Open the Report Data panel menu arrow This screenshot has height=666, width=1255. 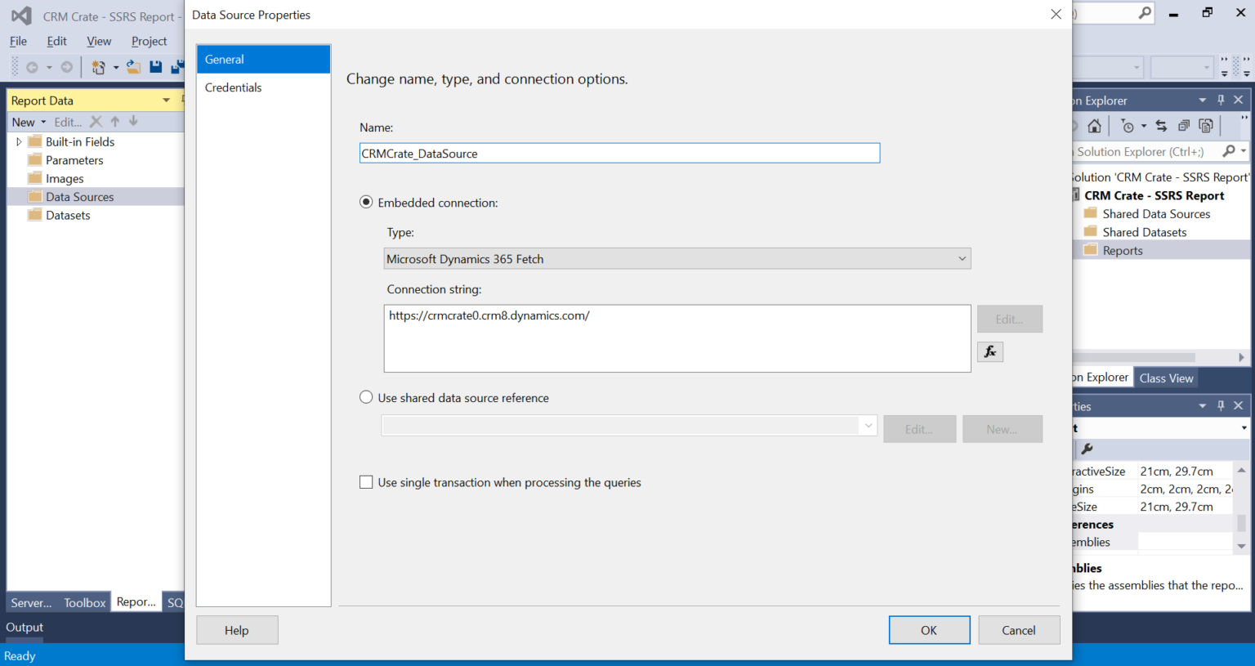[x=165, y=100]
